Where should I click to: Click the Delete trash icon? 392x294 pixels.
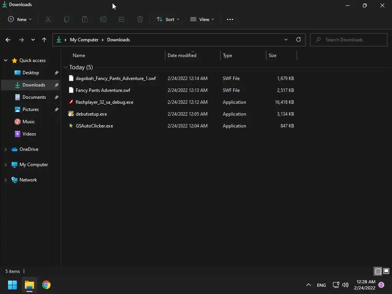pyautogui.click(x=140, y=19)
